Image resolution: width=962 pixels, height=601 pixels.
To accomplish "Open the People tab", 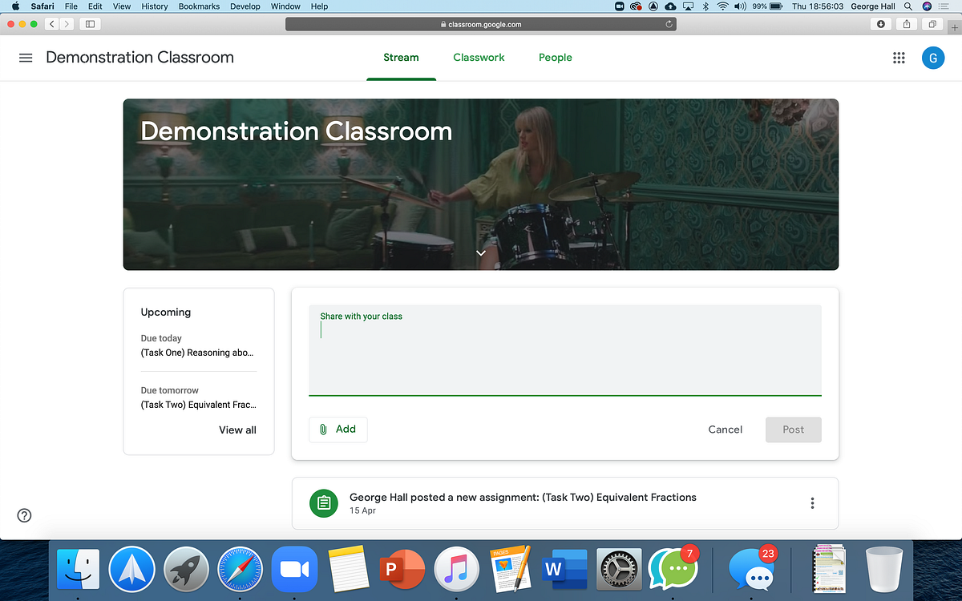I will click(555, 57).
